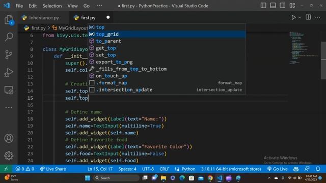Open Windows Start menu
The image size is (326, 183).
88,178
